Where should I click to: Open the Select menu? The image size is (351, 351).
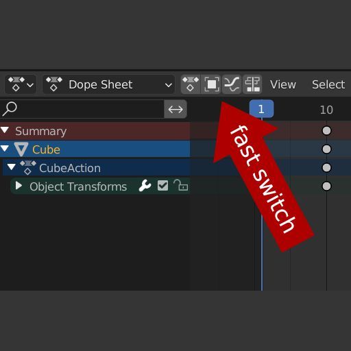328,84
